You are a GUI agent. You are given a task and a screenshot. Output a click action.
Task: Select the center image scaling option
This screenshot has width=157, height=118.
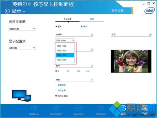[x=62, y=85]
